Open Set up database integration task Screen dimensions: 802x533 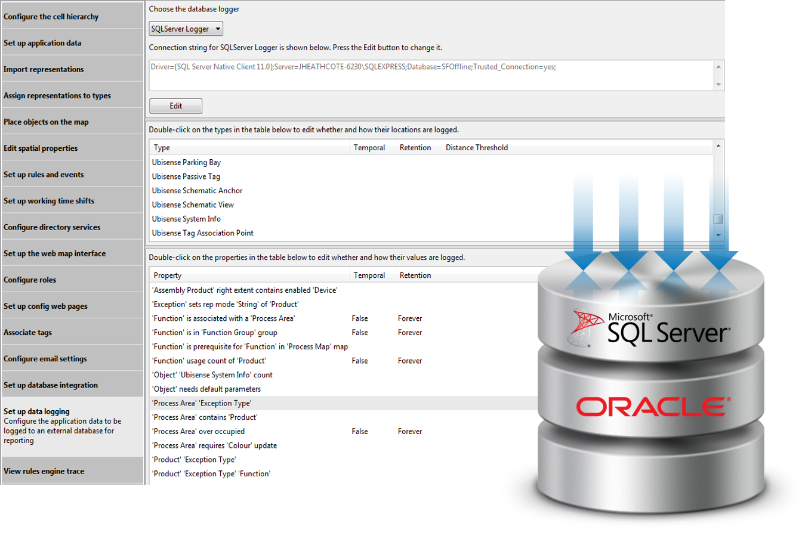point(72,385)
